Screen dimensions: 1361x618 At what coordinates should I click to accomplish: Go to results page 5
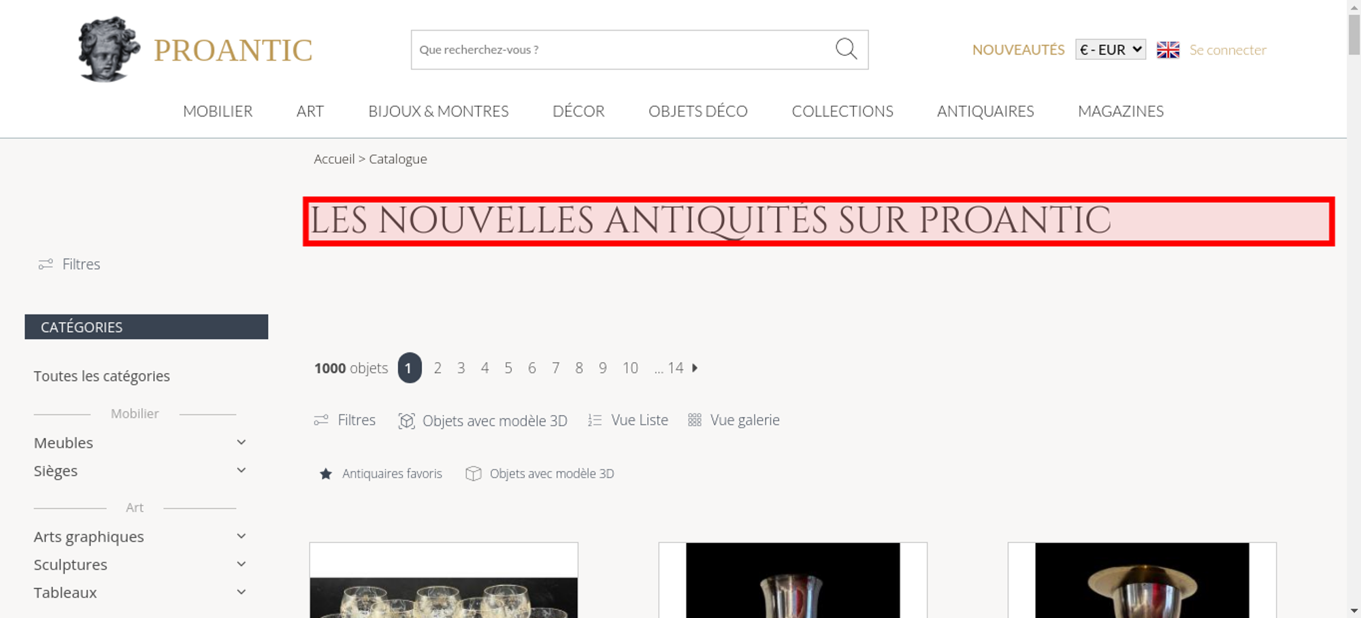pos(508,368)
